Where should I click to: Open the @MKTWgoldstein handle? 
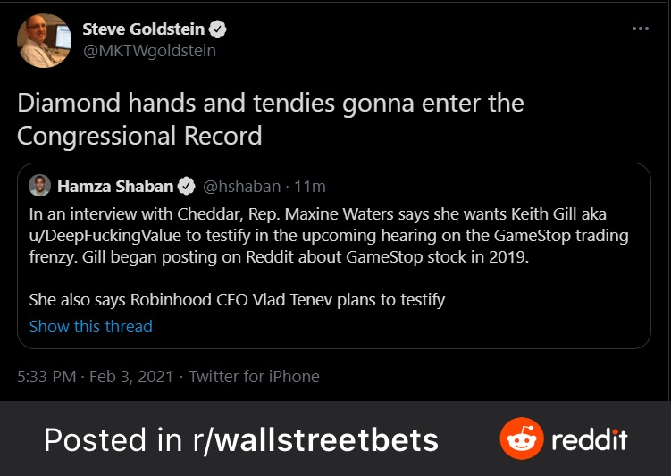pyautogui.click(x=148, y=51)
